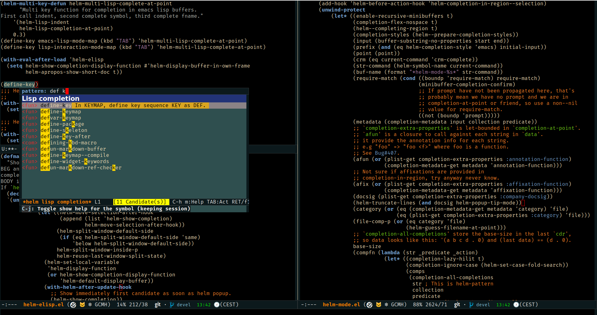This screenshot has height=315, width=597.
Task: Click completion-lazy-hilit line in right buffer
Action: pyautogui.click(x=434, y=259)
